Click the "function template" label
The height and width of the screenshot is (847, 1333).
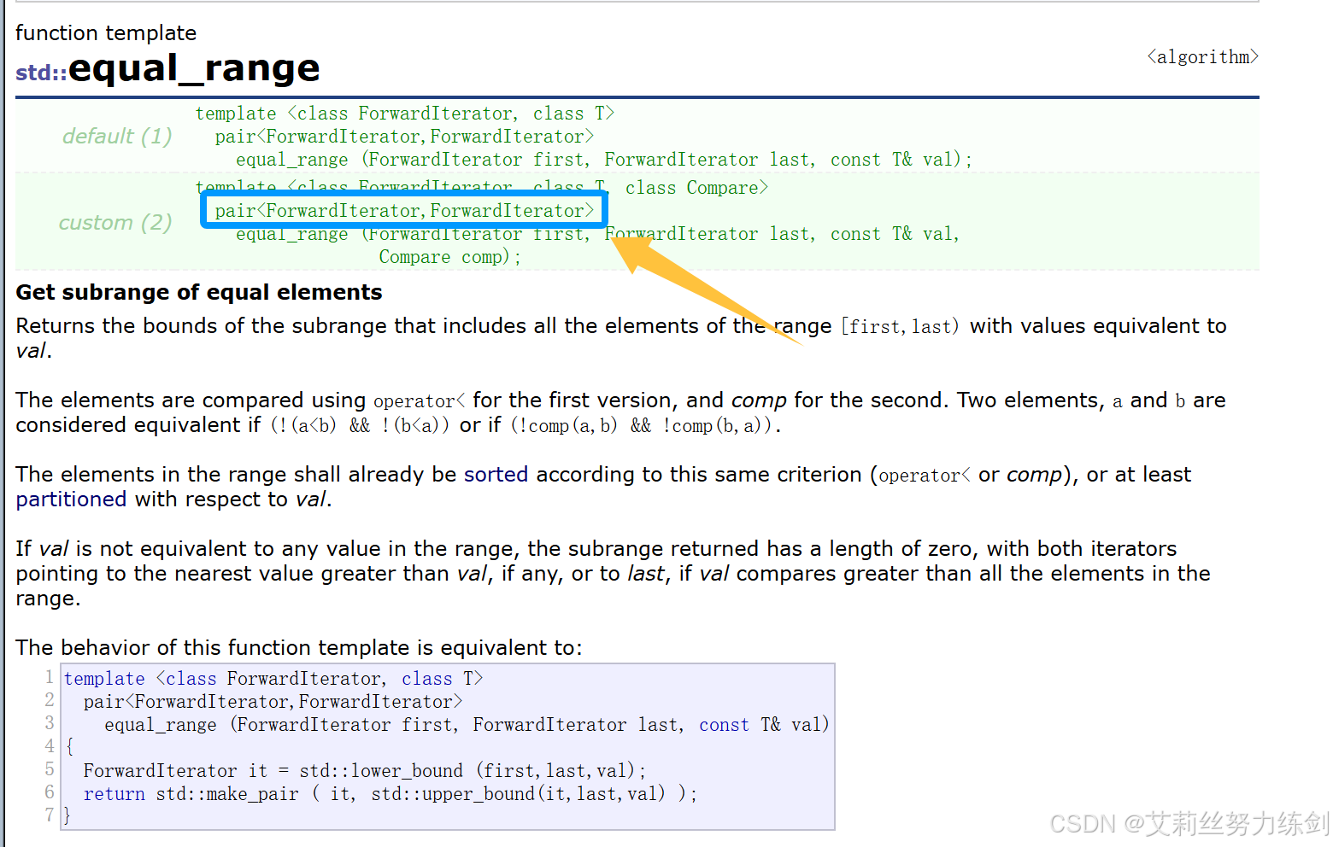pyautogui.click(x=106, y=33)
